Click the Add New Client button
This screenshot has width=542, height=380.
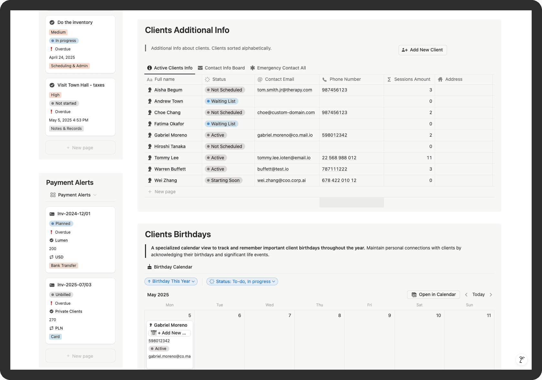point(422,50)
